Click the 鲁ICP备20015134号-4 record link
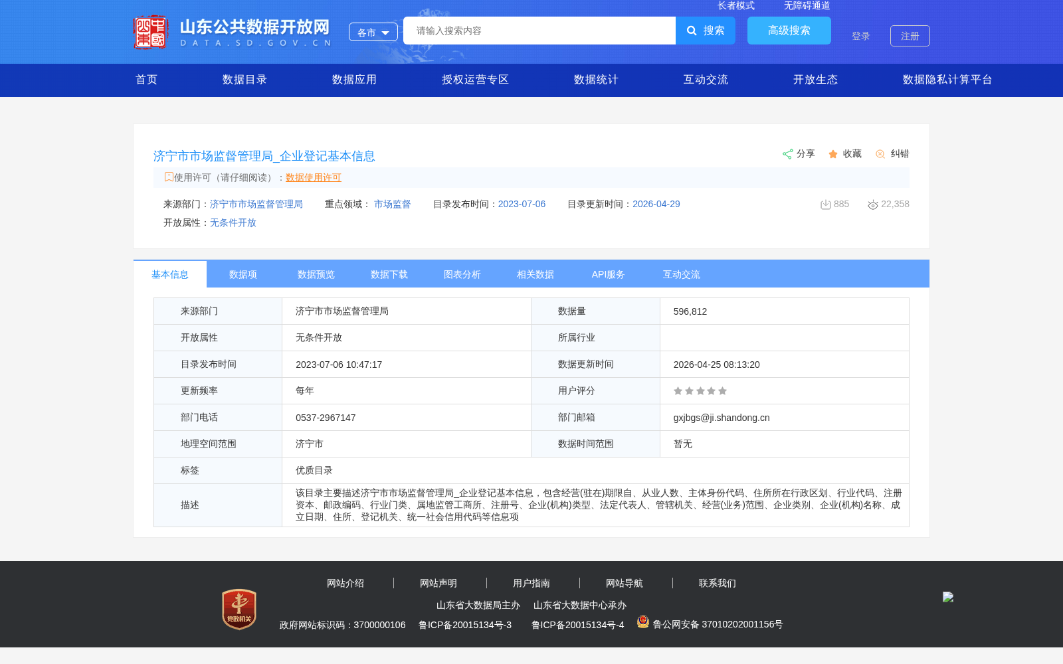Image resolution: width=1063 pixels, height=664 pixels. (578, 625)
